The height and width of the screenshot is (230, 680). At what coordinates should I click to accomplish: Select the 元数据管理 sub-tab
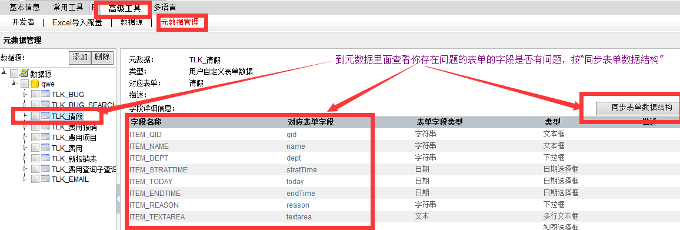[179, 22]
